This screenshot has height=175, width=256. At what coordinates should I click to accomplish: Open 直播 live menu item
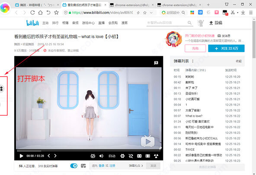pyautogui.click(x=101, y=23)
